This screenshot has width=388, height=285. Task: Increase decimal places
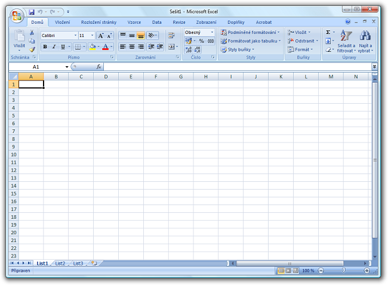[189, 49]
